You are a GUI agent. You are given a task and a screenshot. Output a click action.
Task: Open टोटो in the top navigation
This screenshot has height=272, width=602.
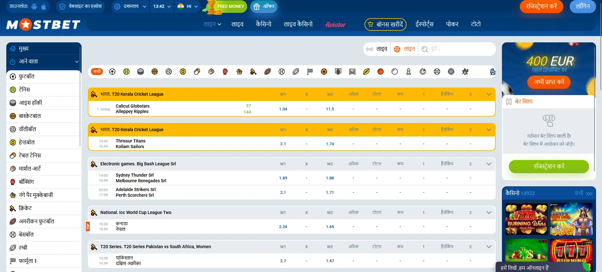tap(476, 24)
